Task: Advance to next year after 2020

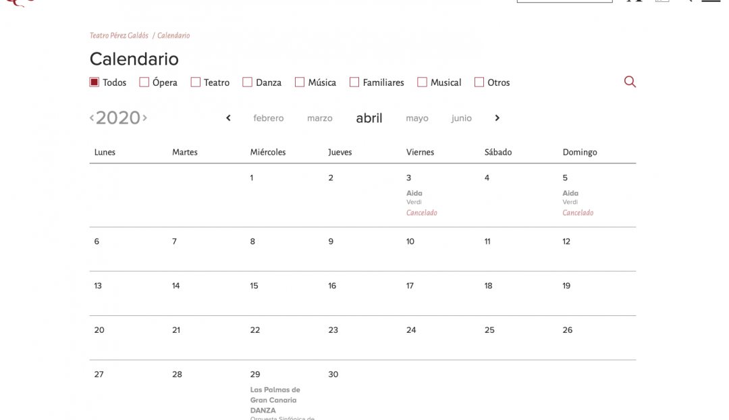Action: pos(144,118)
